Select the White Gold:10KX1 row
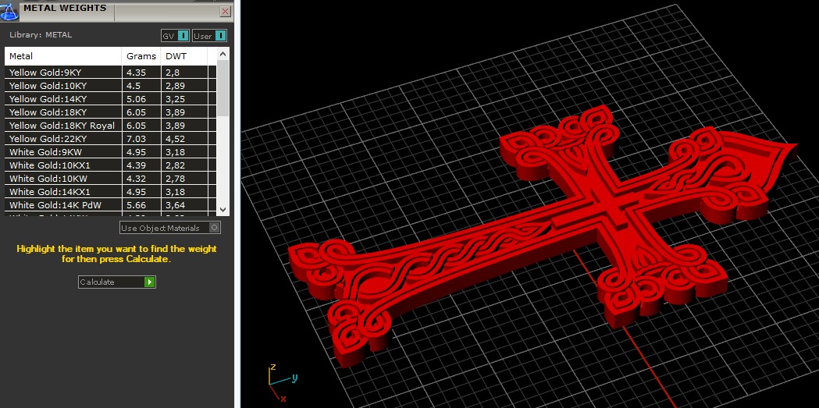Image resolution: width=819 pixels, height=408 pixels. point(110,165)
